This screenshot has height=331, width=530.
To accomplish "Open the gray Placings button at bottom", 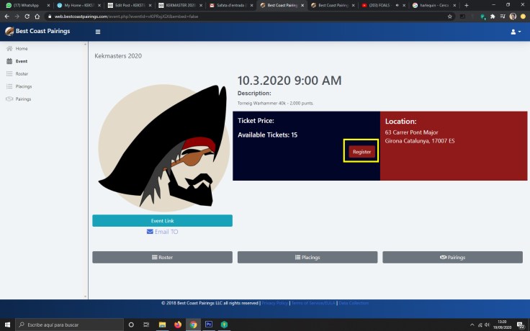I will [x=307, y=257].
